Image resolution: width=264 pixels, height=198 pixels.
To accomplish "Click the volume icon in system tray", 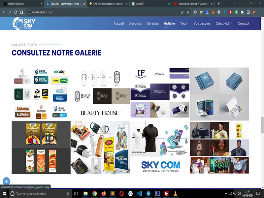I will point(239,194).
